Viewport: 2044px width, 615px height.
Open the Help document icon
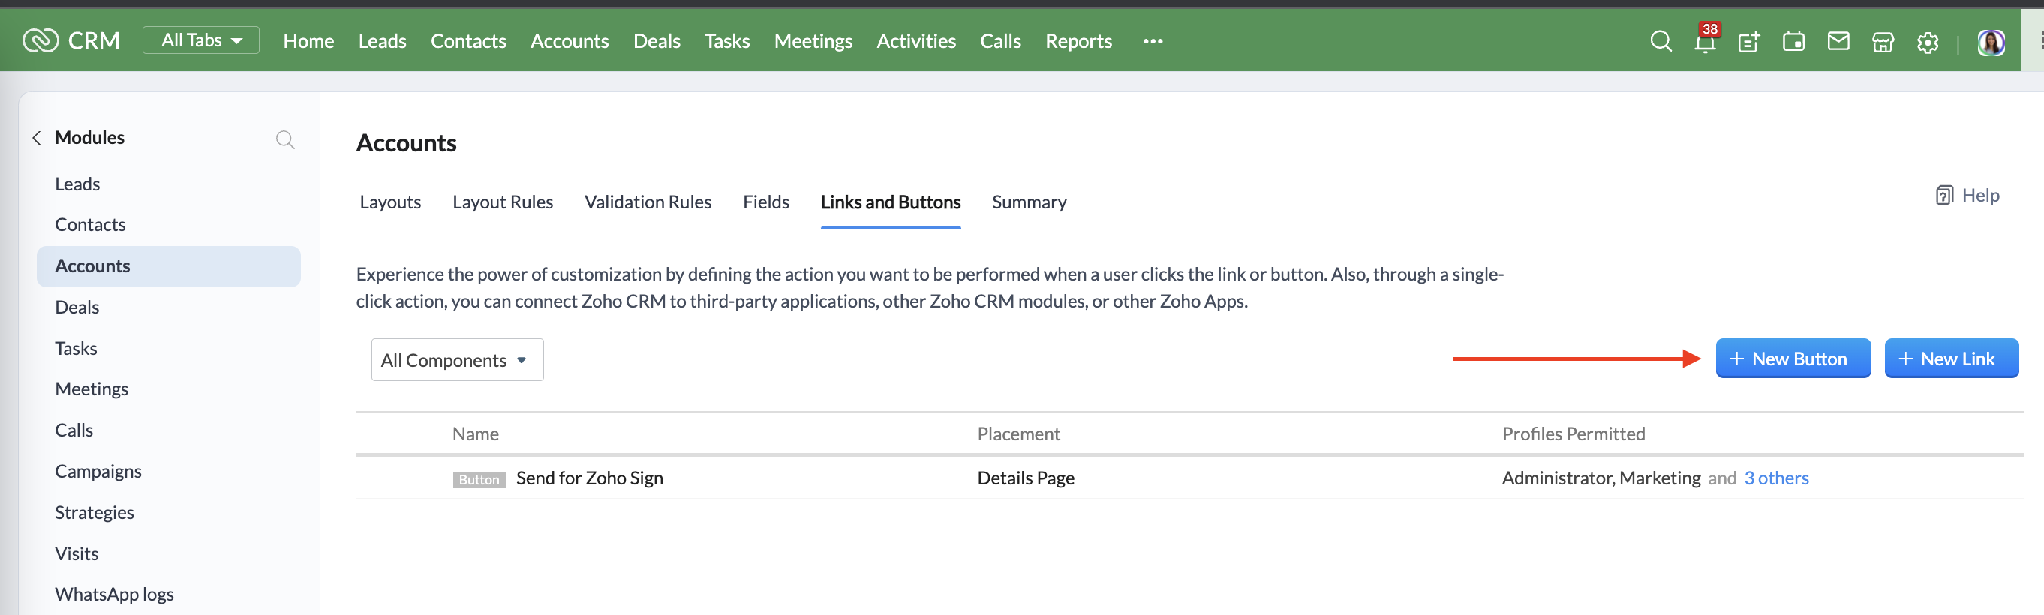point(1943,195)
